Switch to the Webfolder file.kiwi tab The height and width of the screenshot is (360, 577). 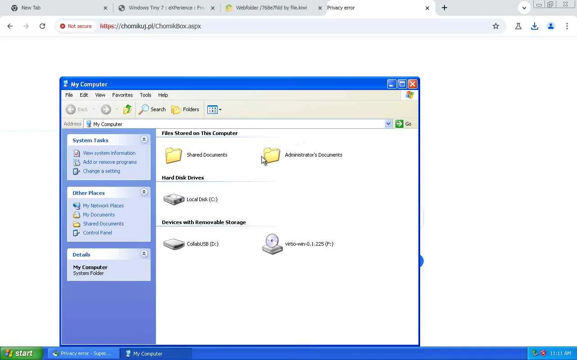pyautogui.click(x=274, y=8)
